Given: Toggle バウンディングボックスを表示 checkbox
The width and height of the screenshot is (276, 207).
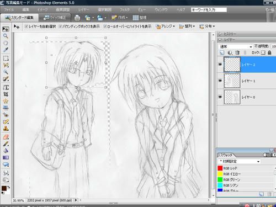Looking at the screenshot, I should [x=60, y=26].
